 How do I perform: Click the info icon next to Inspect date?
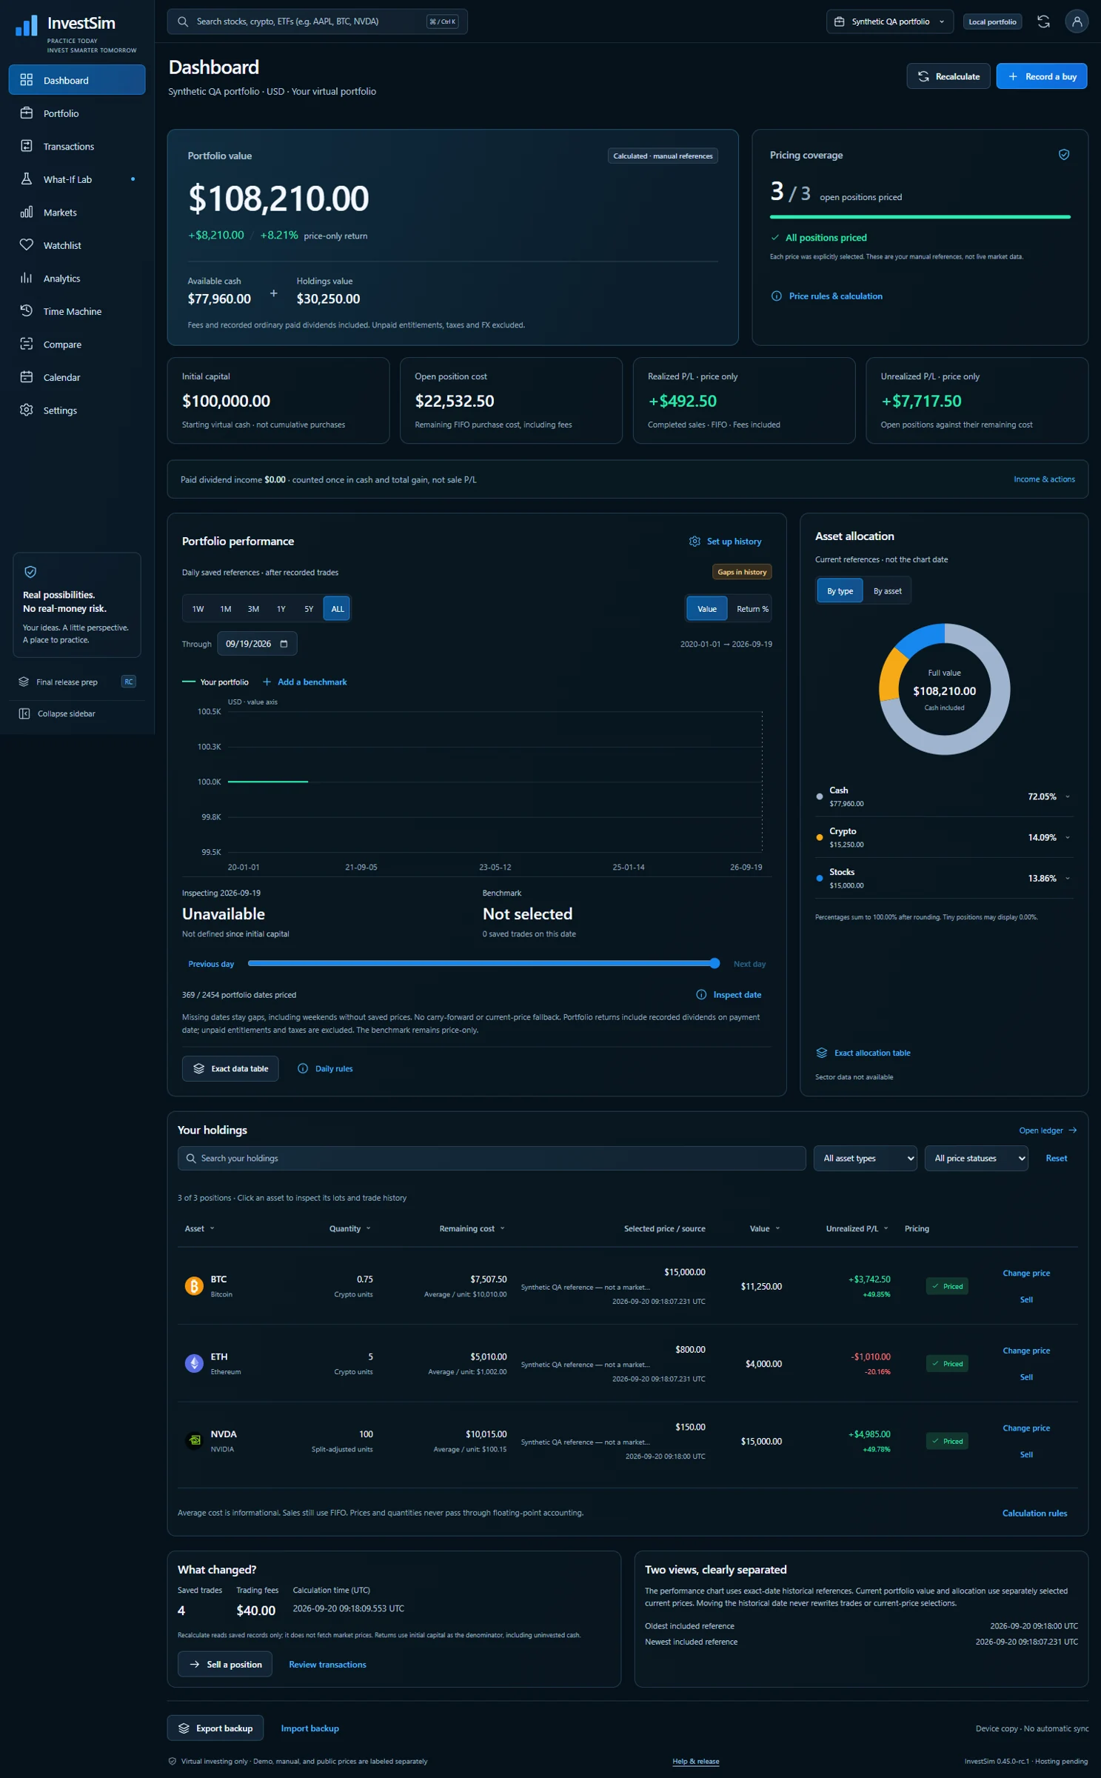coord(701,995)
